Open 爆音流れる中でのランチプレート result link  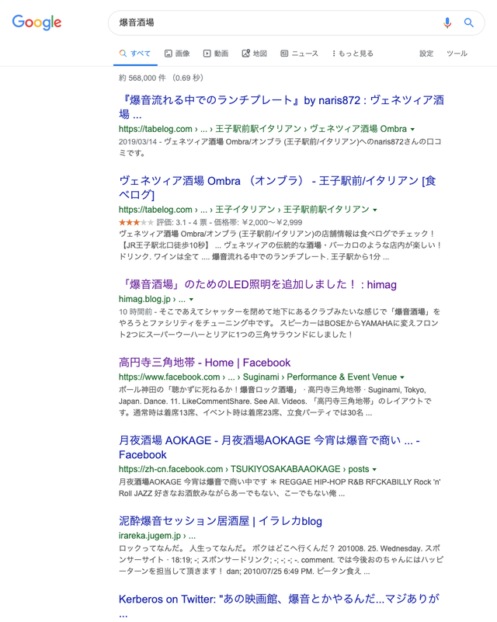click(281, 107)
